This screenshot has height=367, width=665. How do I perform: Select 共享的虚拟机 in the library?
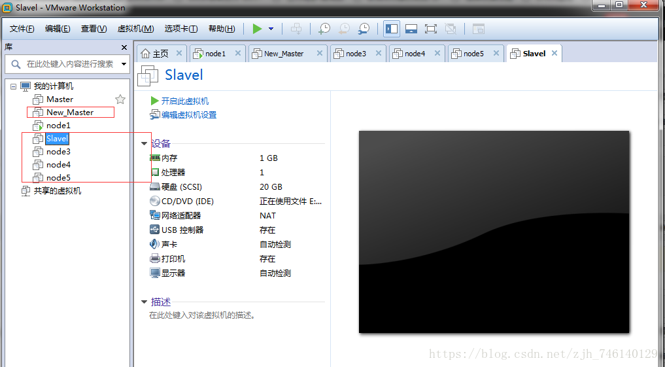(58, 191)
